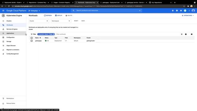Switch to the Repositories Container Registry tab
The image size is (197, 111).
point(38,2)
